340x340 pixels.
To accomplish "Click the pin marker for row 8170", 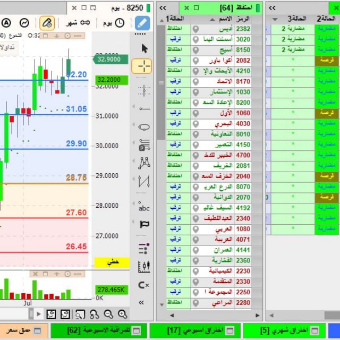I will pos(195,81).
